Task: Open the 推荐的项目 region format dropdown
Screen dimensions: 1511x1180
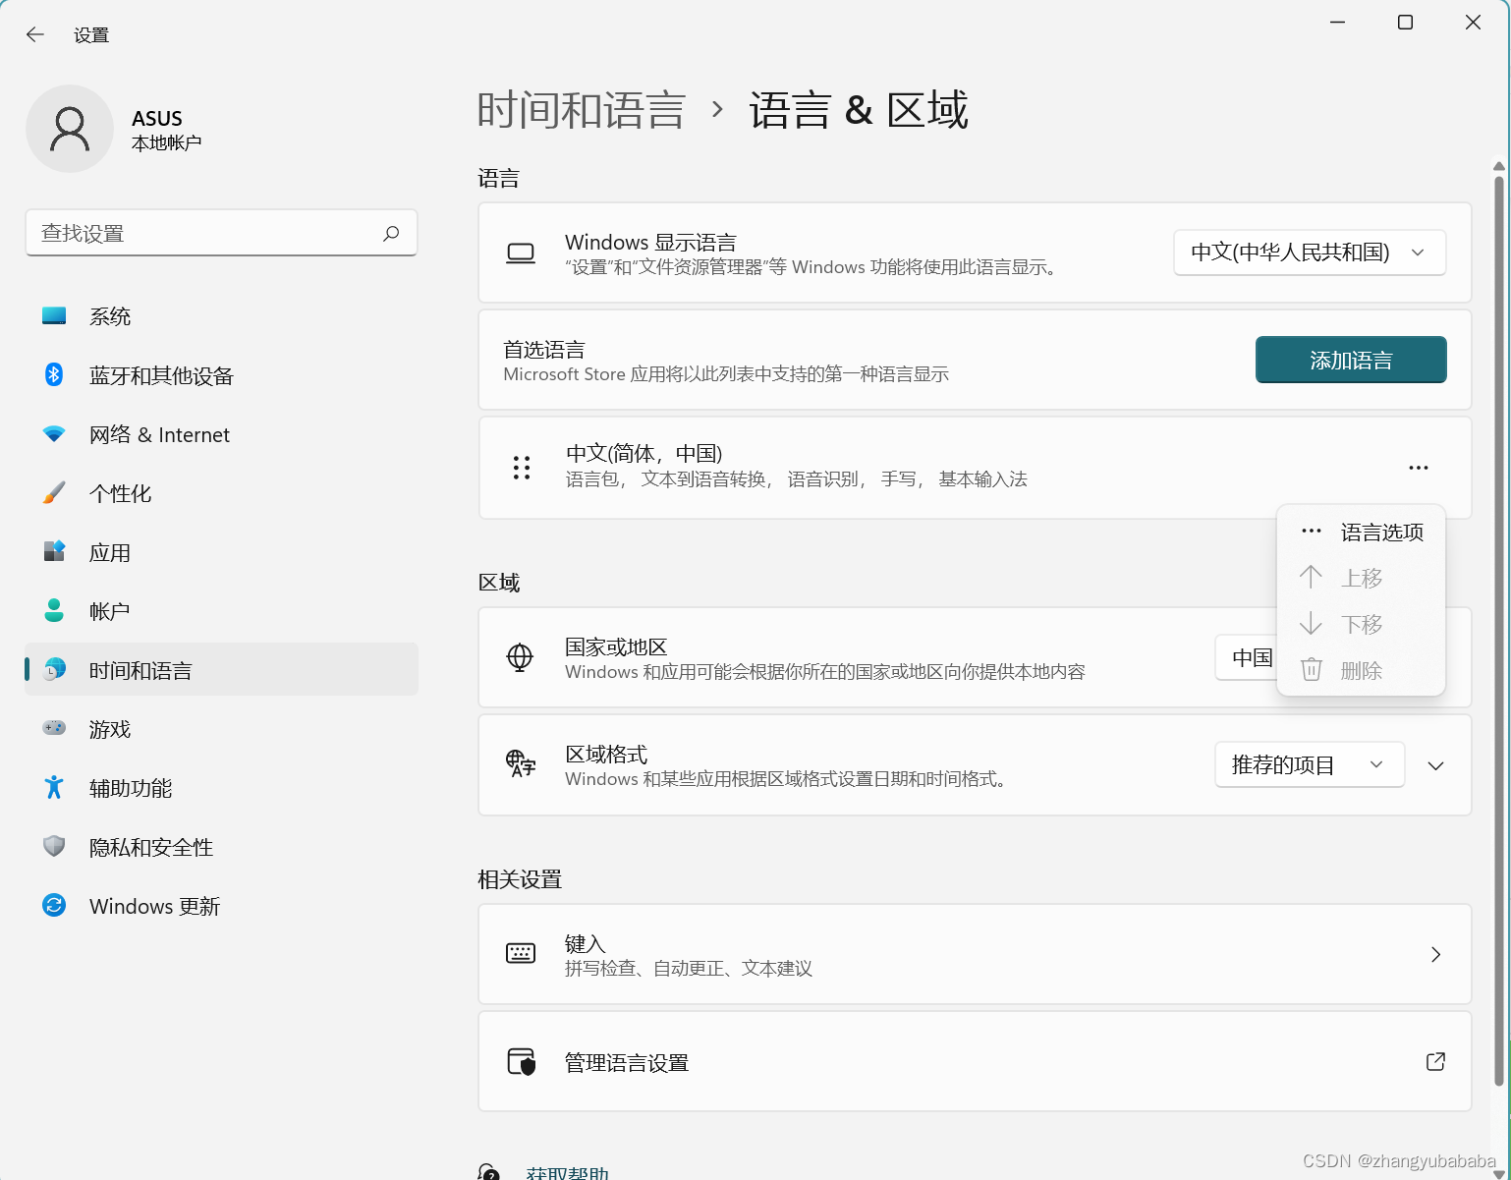Action: [x=1310, y=764]
